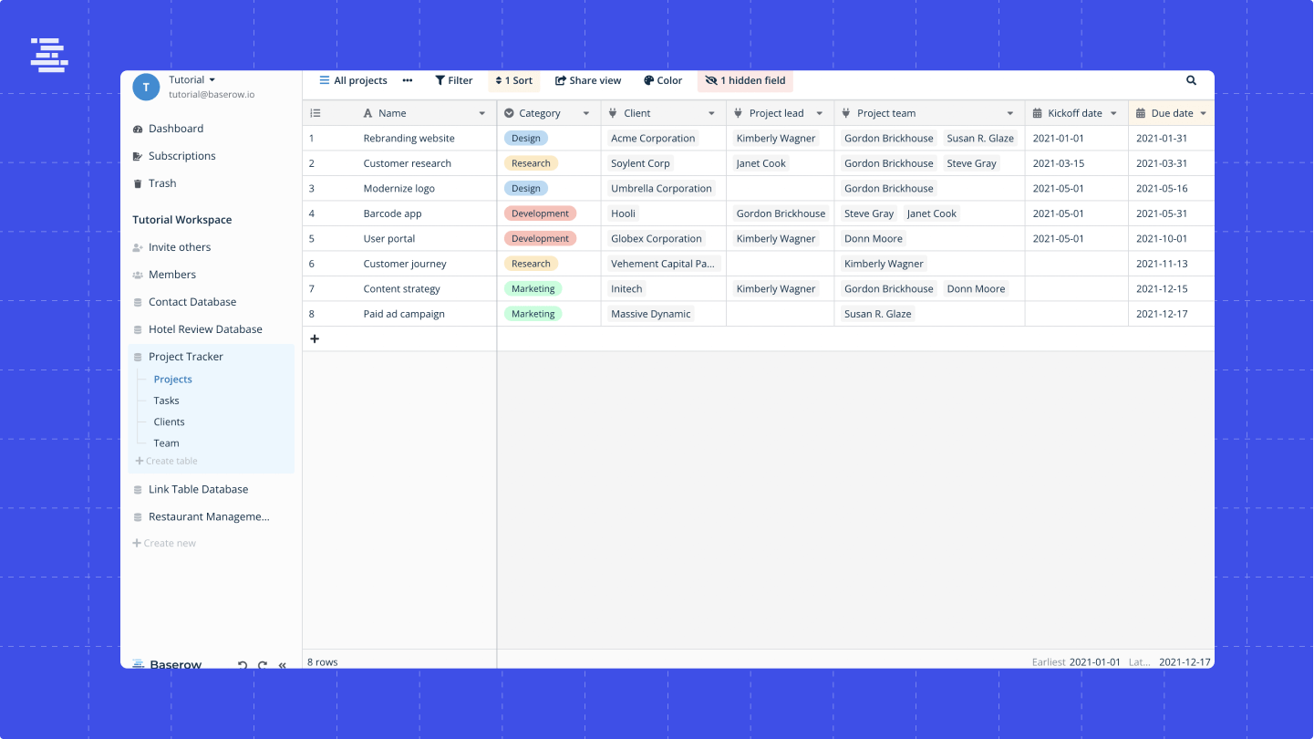This screenshot has width=1314, height=739.
Task: Select the 2021-11-13 due date cell
Action: point(1171,264)
